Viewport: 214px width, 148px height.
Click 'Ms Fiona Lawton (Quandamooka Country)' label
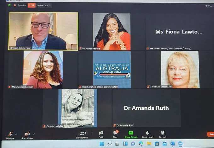pyautogui.click(x=171, y=48)
